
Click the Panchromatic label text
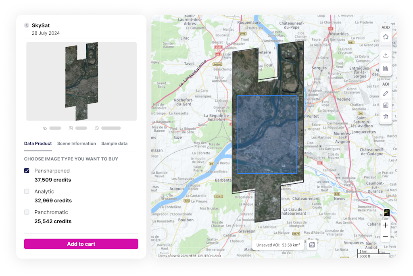point(51,212)
